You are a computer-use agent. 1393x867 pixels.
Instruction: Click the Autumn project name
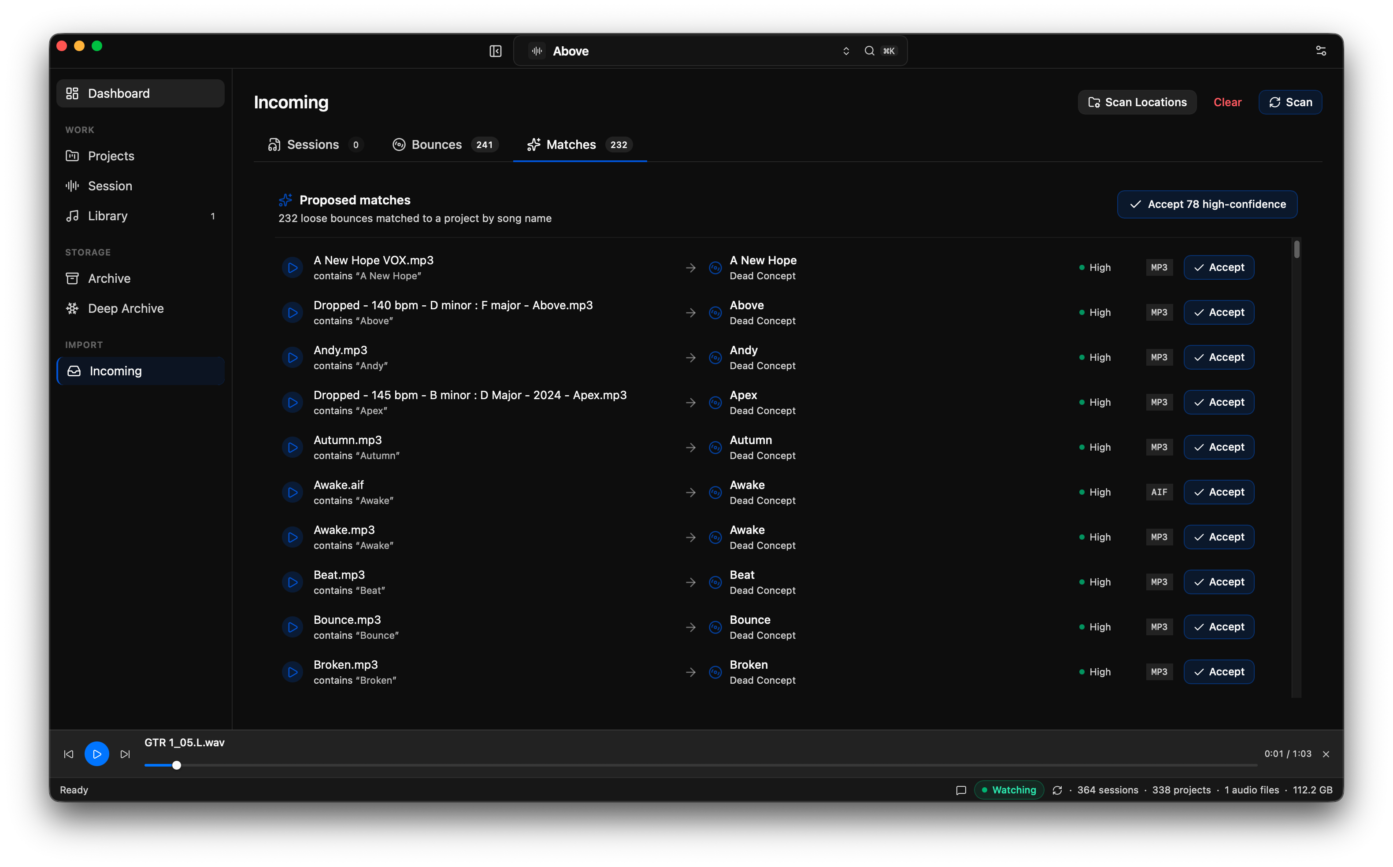pyautogui.click(x=750, y=440)
